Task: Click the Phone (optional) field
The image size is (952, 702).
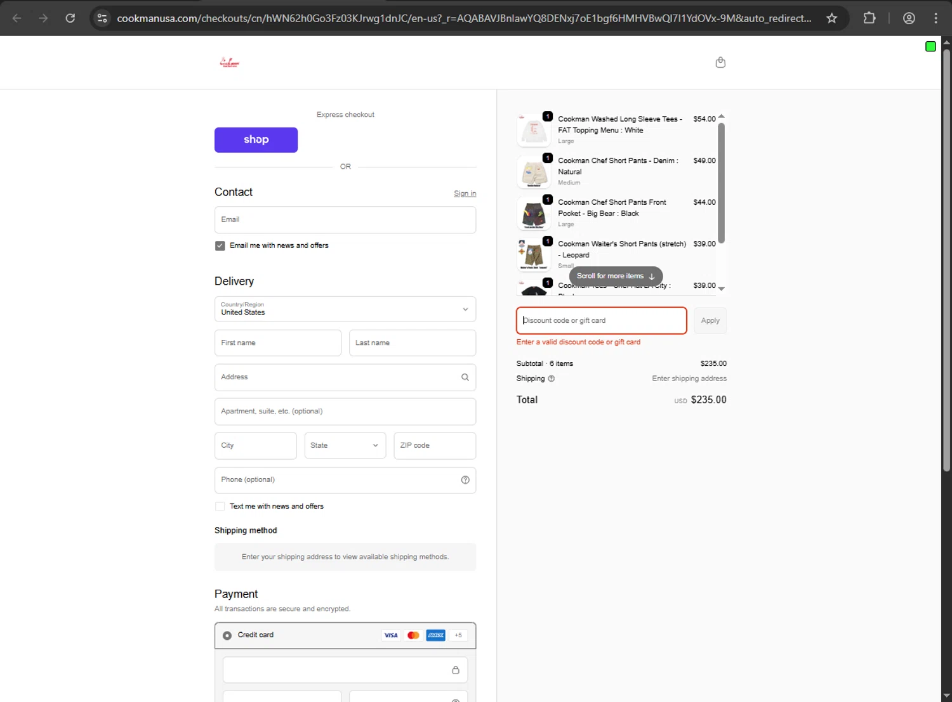Action: [345, 480]
